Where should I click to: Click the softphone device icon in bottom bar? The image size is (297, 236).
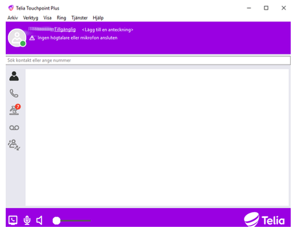pos(13,220)
